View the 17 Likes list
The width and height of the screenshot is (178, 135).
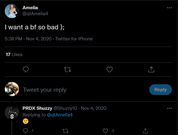(14, 55)
